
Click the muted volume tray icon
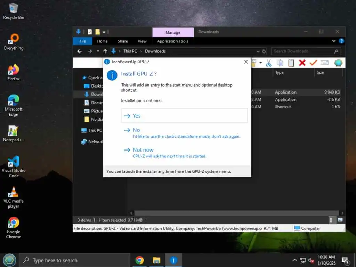point(311,260)
